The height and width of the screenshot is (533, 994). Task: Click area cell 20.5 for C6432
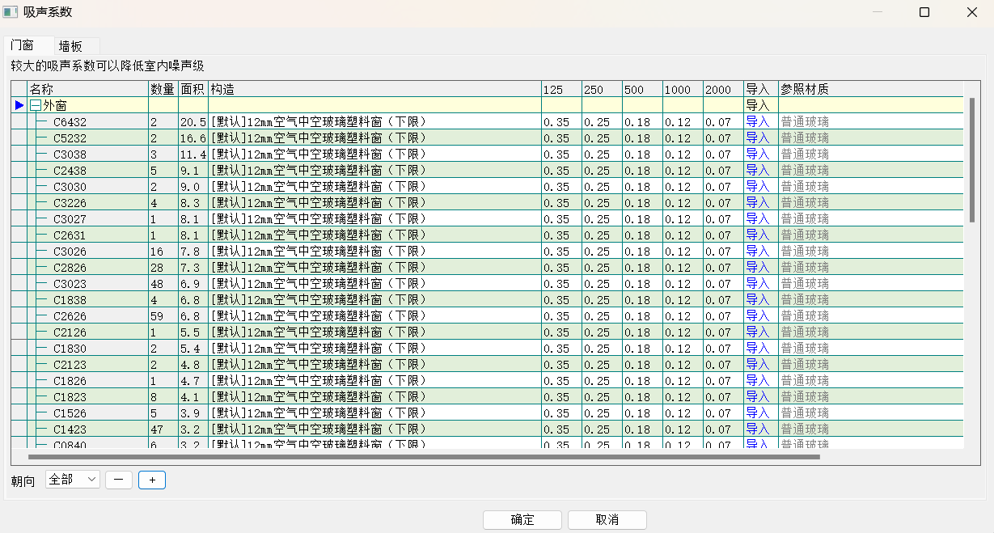[x=193, y=121]
